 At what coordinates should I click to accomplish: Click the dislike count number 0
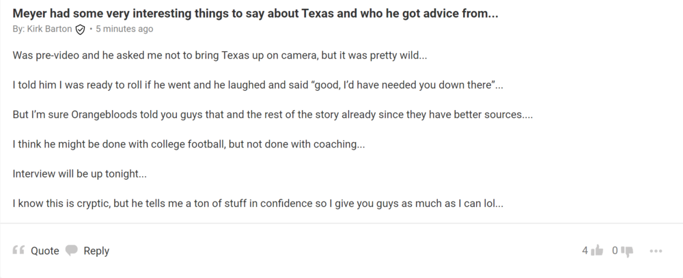615,251
